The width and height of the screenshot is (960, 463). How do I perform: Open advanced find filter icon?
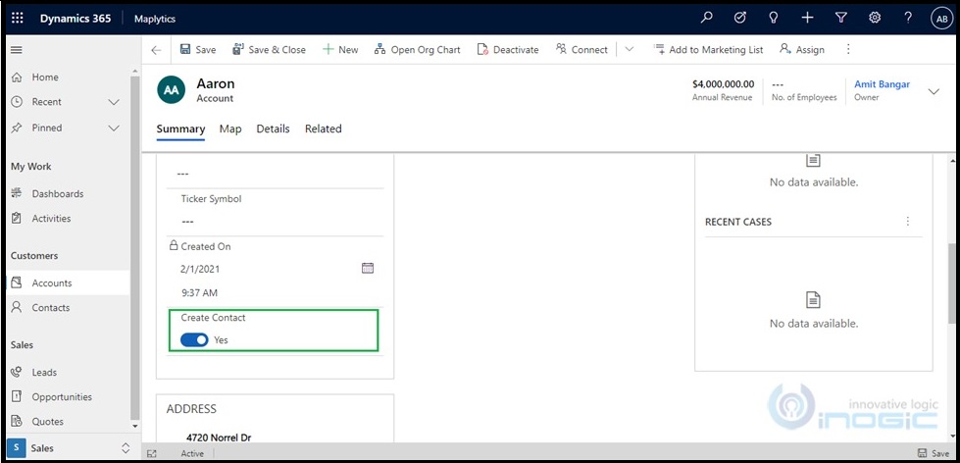point(841,18)
